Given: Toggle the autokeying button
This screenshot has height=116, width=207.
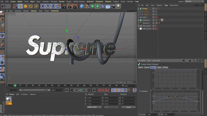Looking at the screenshot, I should click(103, 90).
